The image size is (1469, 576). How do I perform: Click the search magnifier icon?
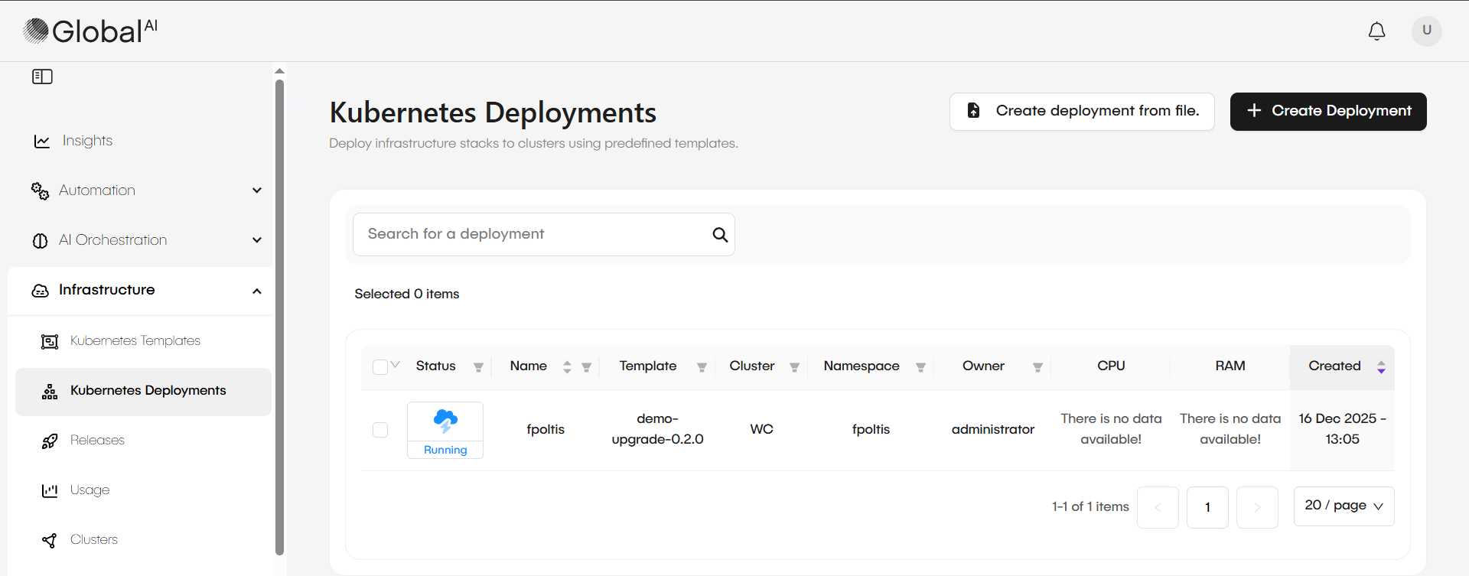coord(719,235)
